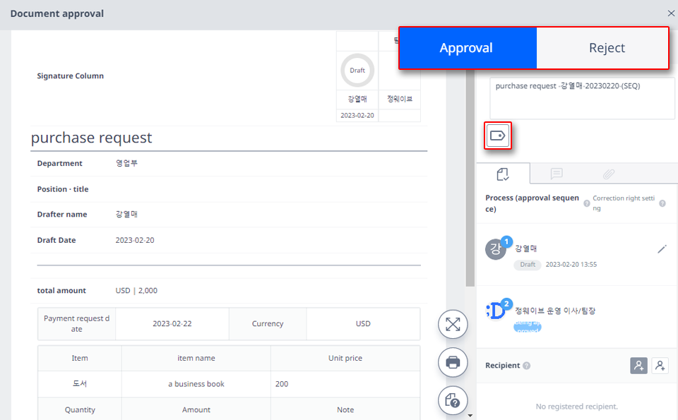This screenshot has width=678, height=420.
Task: Click help icon beside Process approval sequence
Action: coord(585,203)
